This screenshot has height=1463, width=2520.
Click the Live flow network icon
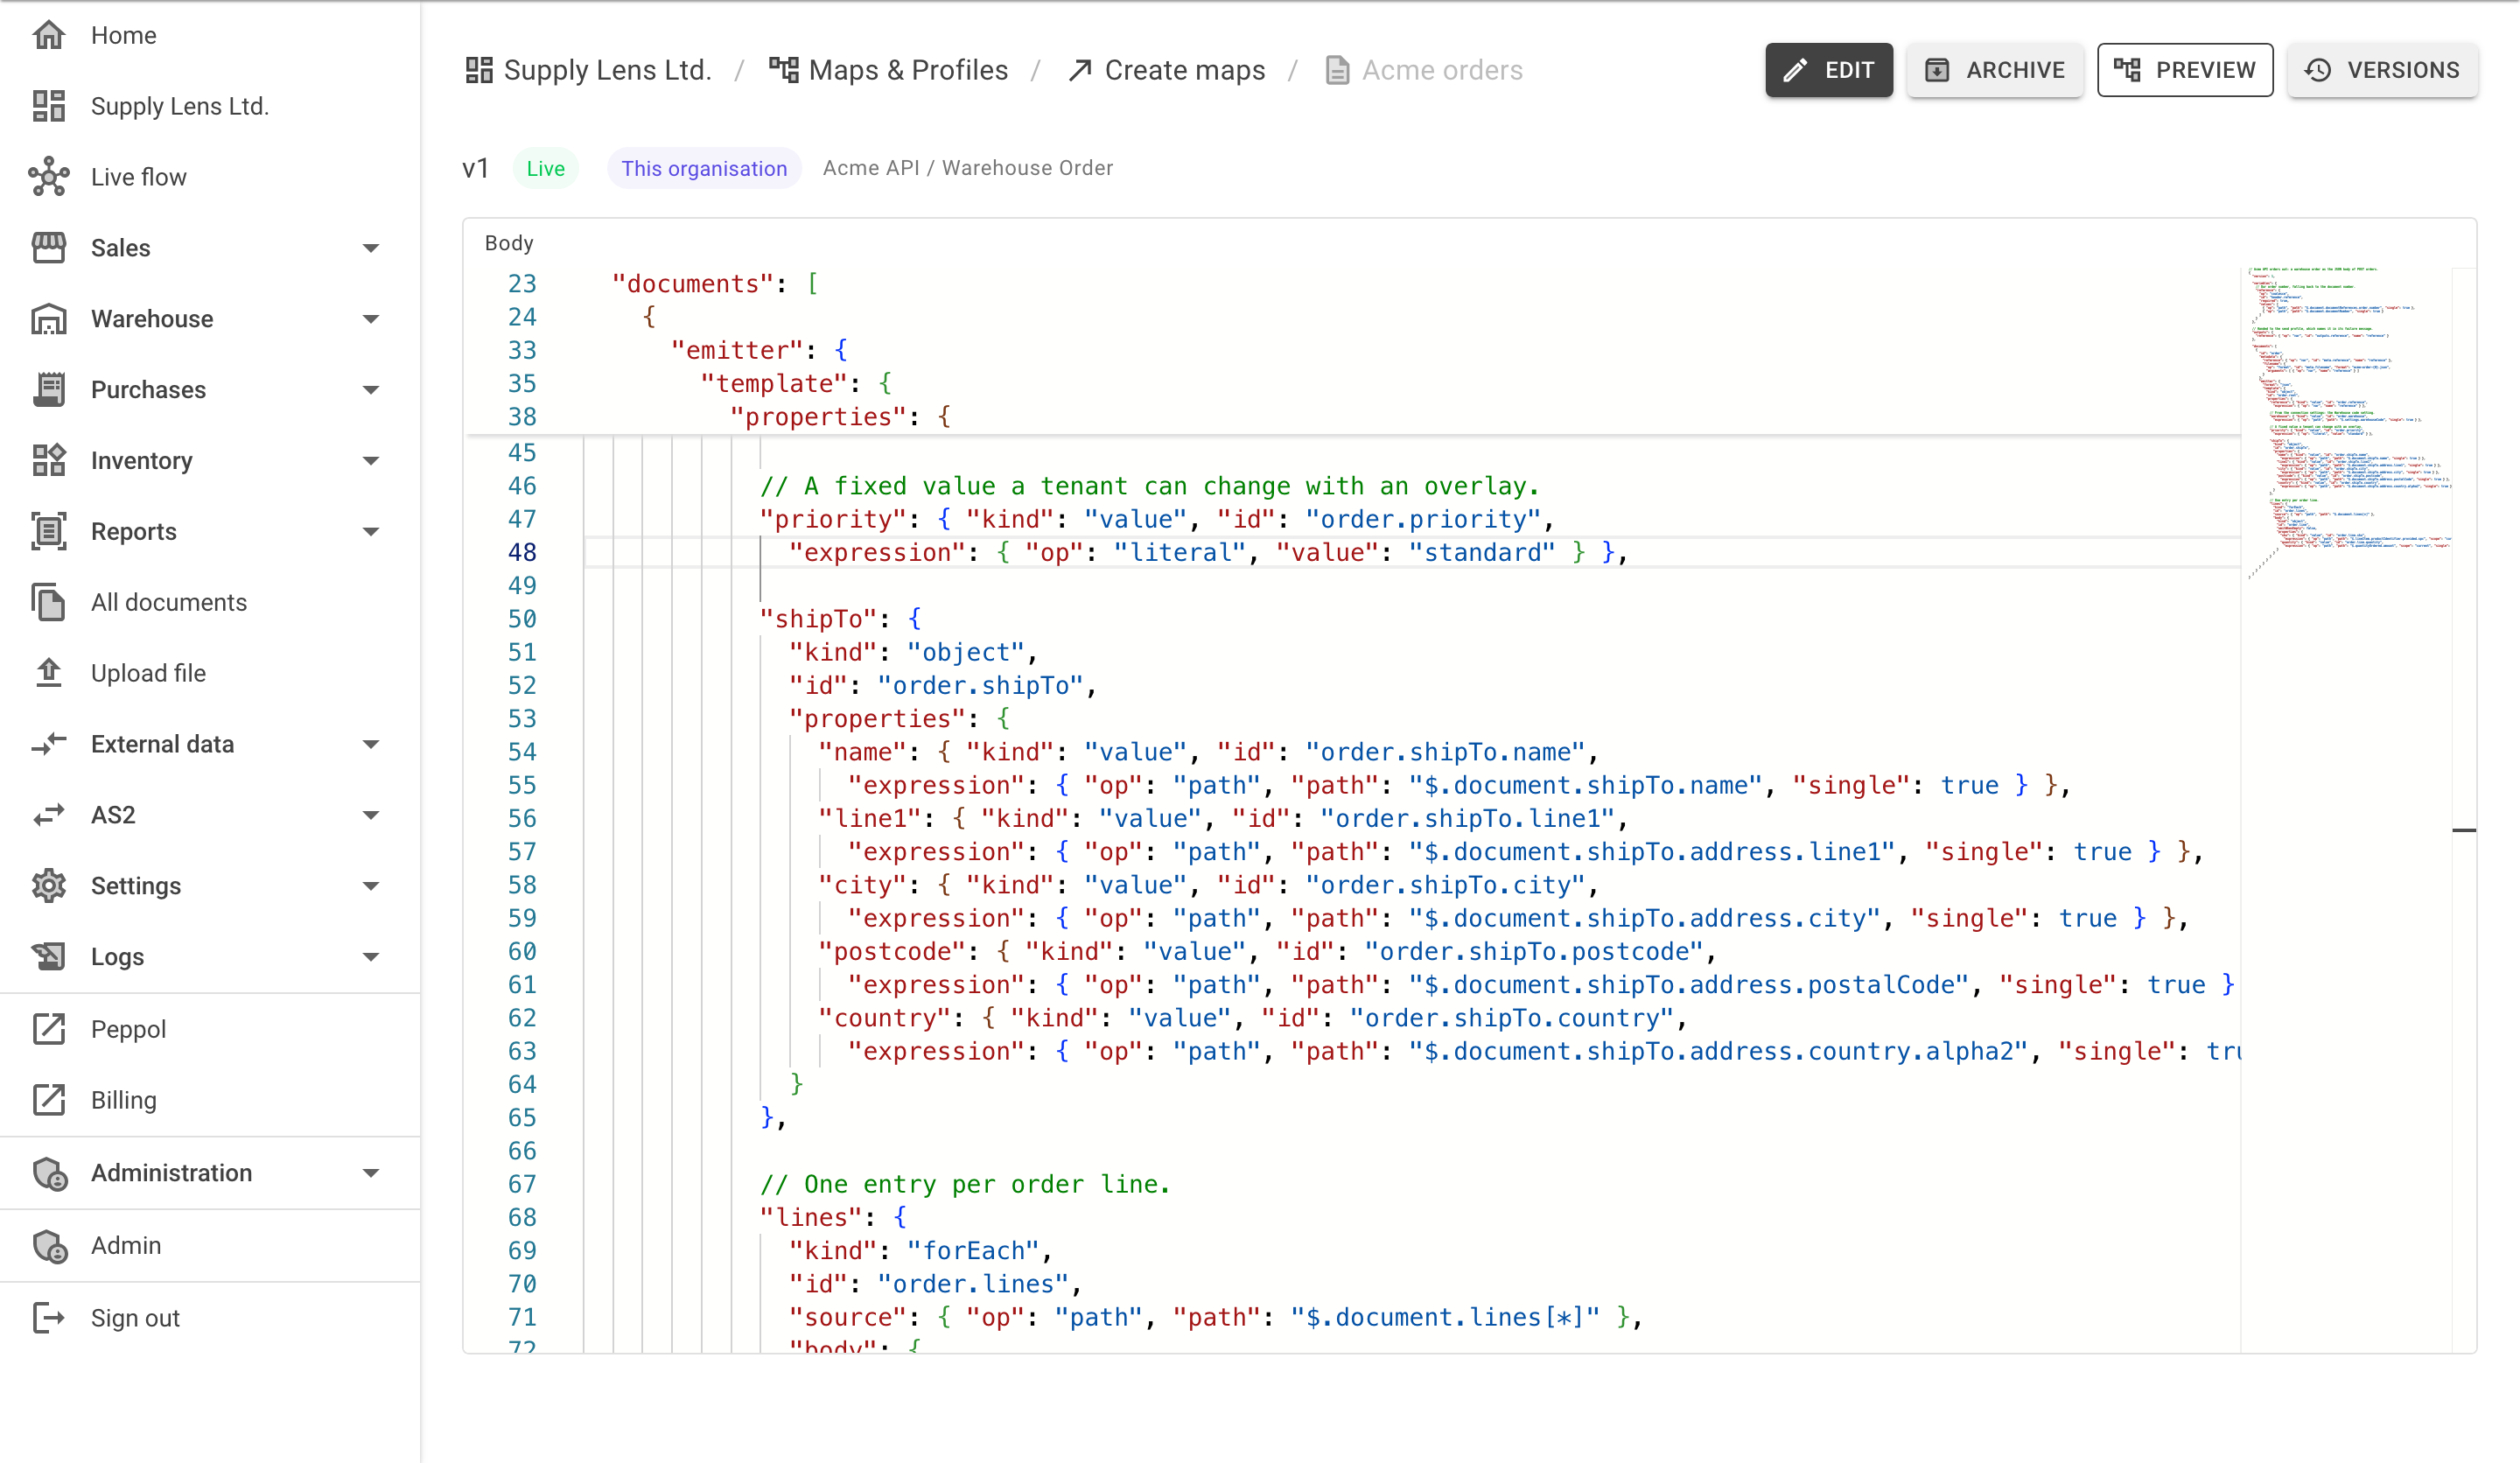click(x=48, y=177)
